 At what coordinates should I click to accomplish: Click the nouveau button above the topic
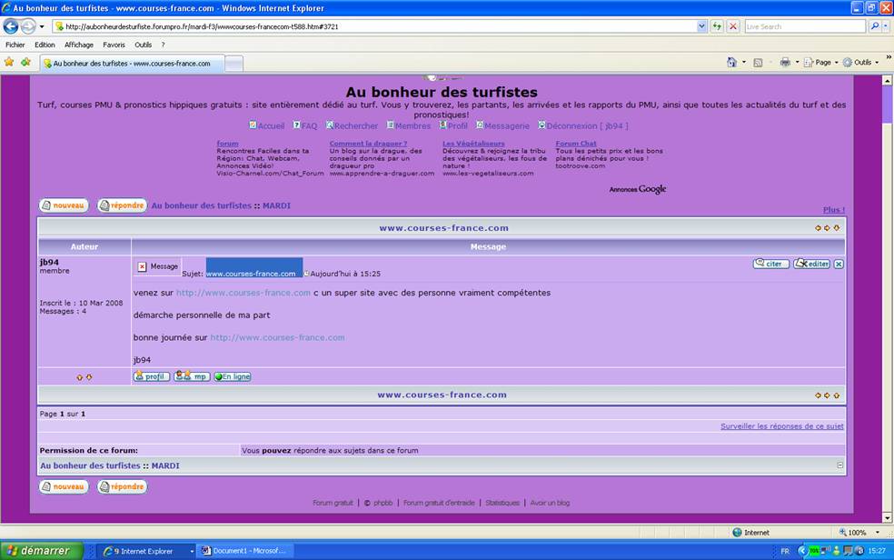tap(64, 205)
